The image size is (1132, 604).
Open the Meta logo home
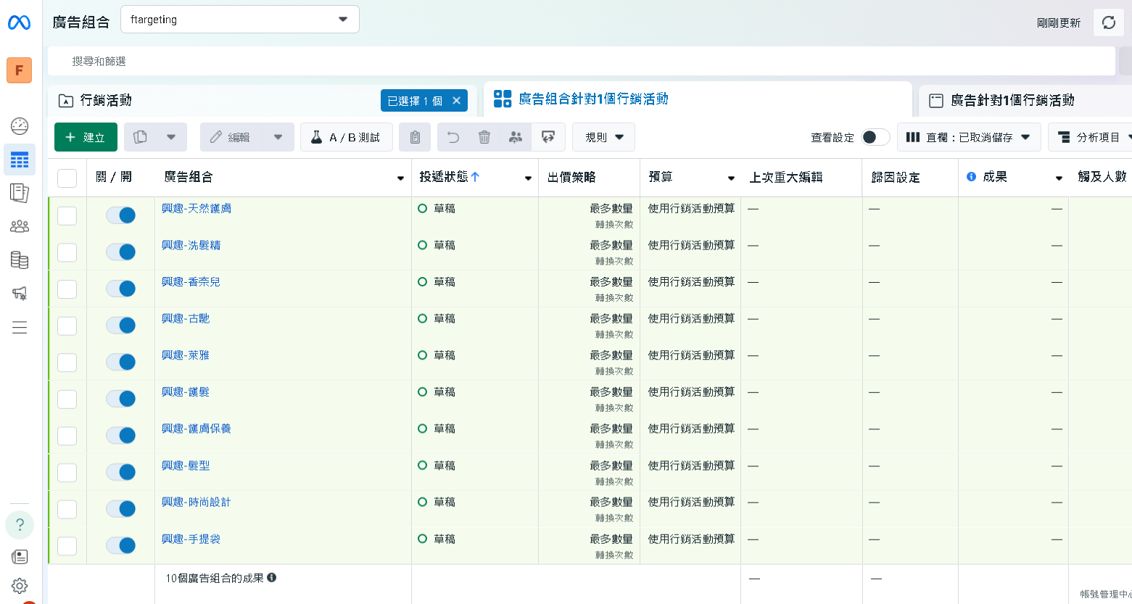(x=19, y=22)
